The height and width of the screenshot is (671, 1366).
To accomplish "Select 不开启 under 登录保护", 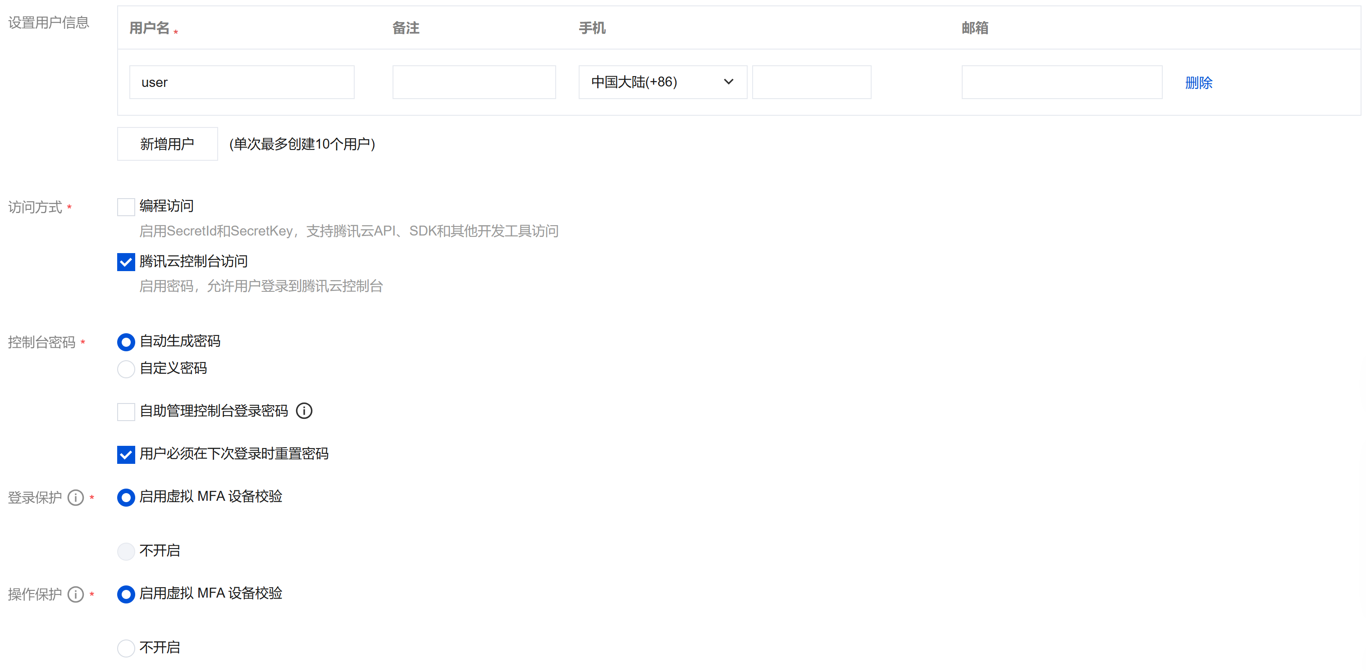I will click(126, 551).
